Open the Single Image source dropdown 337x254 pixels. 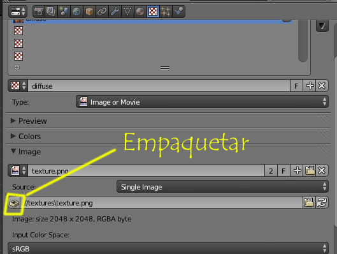point(223,186)
